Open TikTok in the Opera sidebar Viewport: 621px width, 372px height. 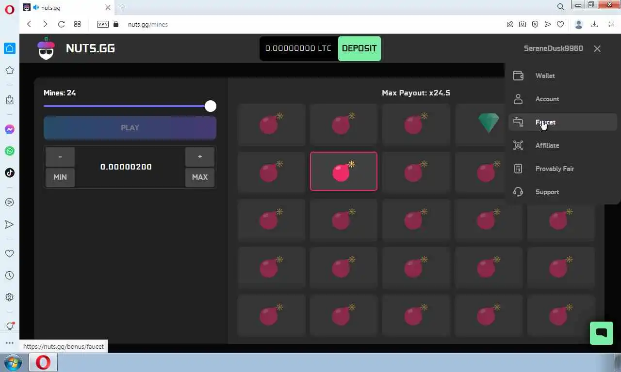10,173
